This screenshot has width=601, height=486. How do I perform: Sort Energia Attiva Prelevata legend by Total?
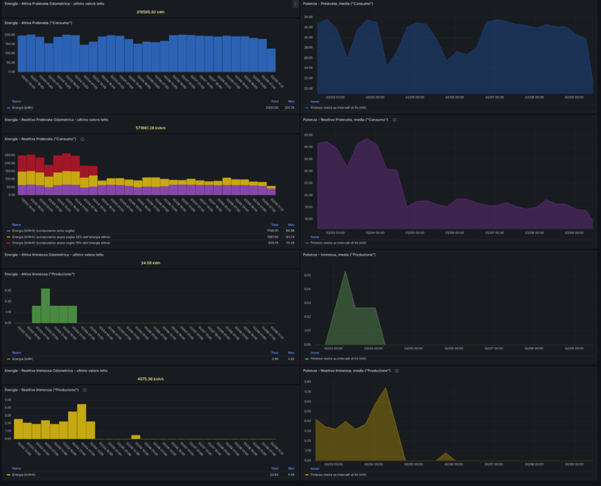click(x=275, y=101)
